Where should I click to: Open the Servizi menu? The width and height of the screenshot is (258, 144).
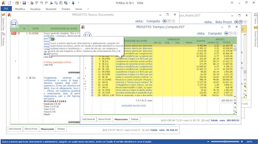tap(79, 9)
